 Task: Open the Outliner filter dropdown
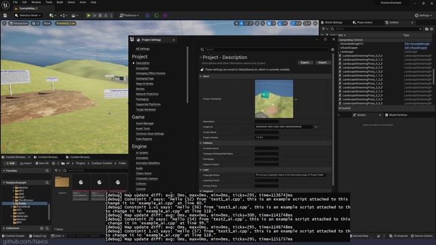point(324,29)
